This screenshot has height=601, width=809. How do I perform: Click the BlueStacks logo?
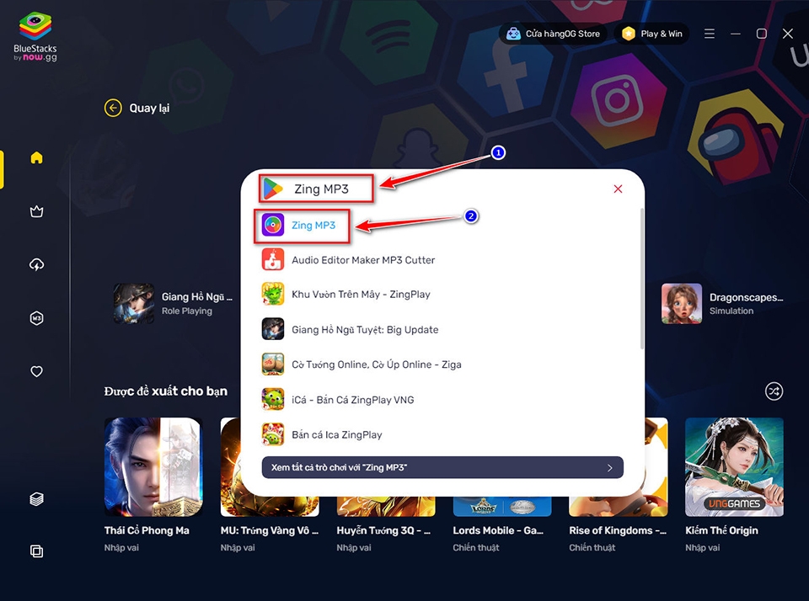click(x=35, y=36)
